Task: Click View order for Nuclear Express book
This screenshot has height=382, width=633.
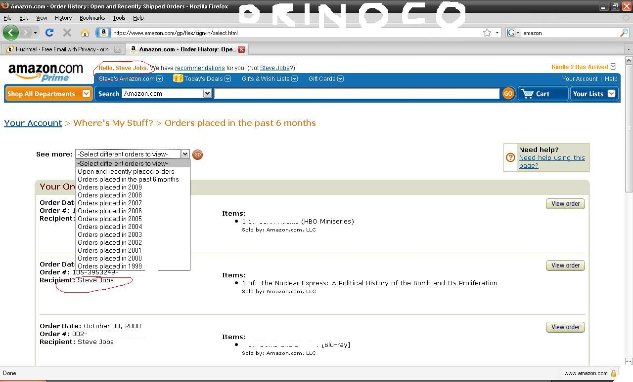Action: [565, 266]
